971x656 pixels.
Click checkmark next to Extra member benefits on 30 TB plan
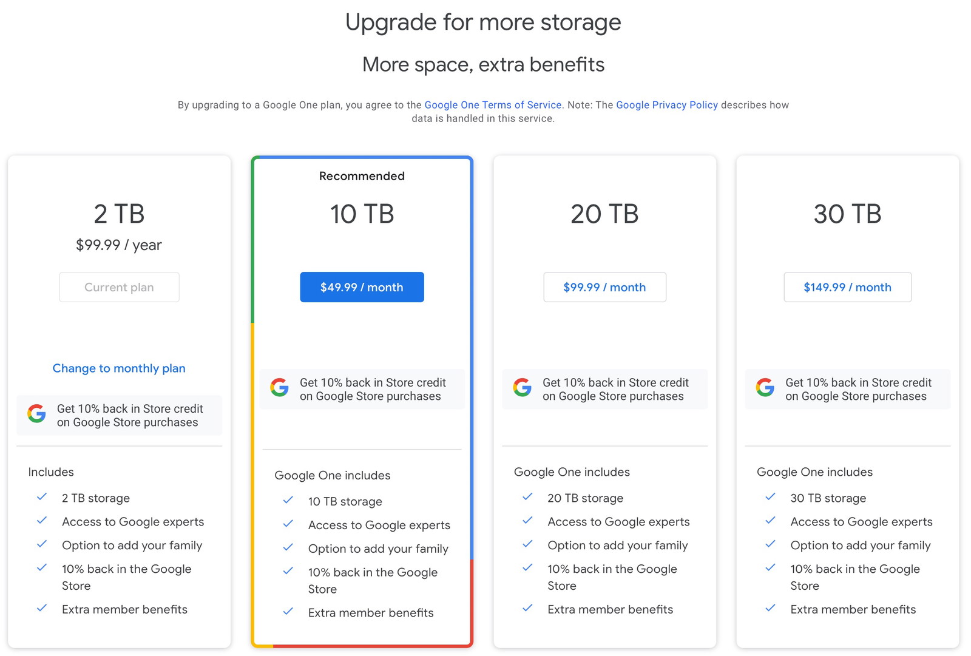770,608
